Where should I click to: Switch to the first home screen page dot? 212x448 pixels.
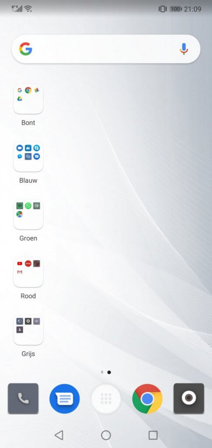(x=102, y=372)
